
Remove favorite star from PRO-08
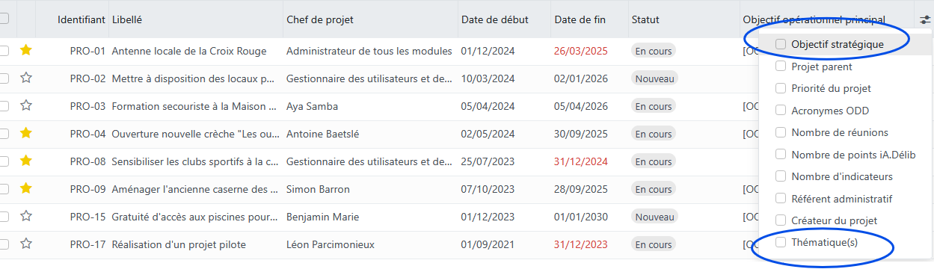tap(26, 161)
